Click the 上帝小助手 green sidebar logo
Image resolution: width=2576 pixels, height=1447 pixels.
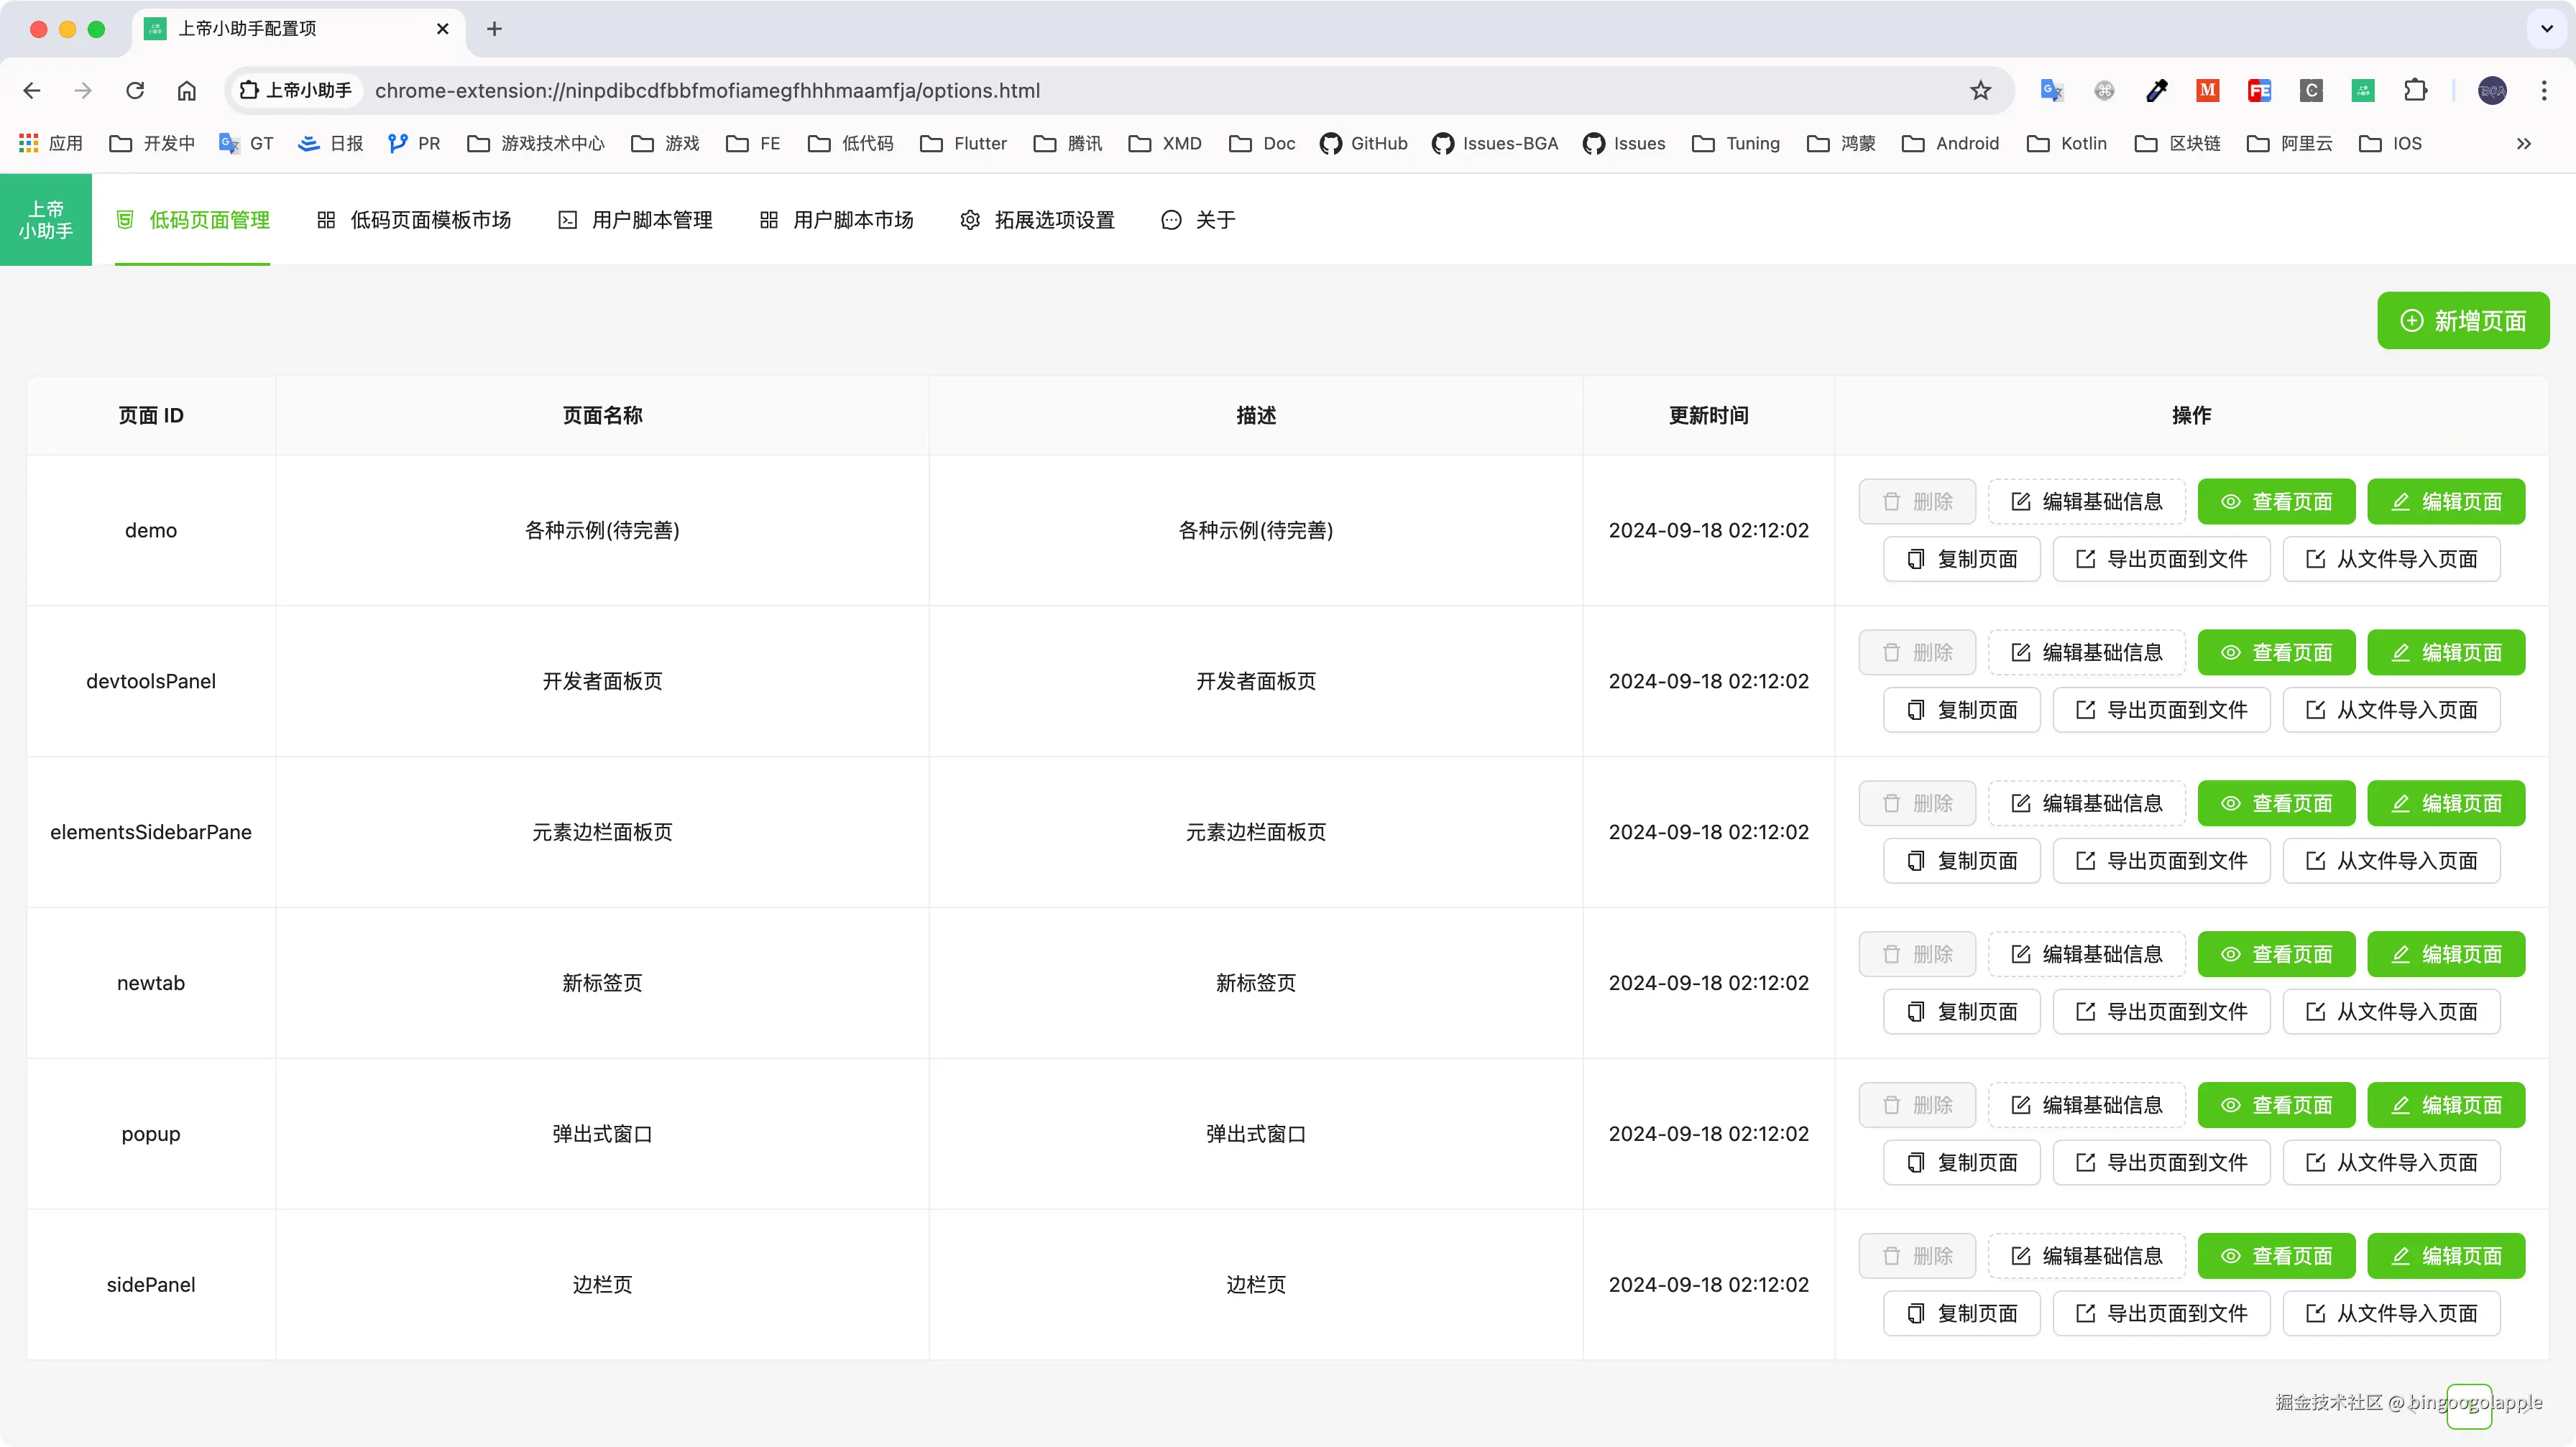coord(45,220)
